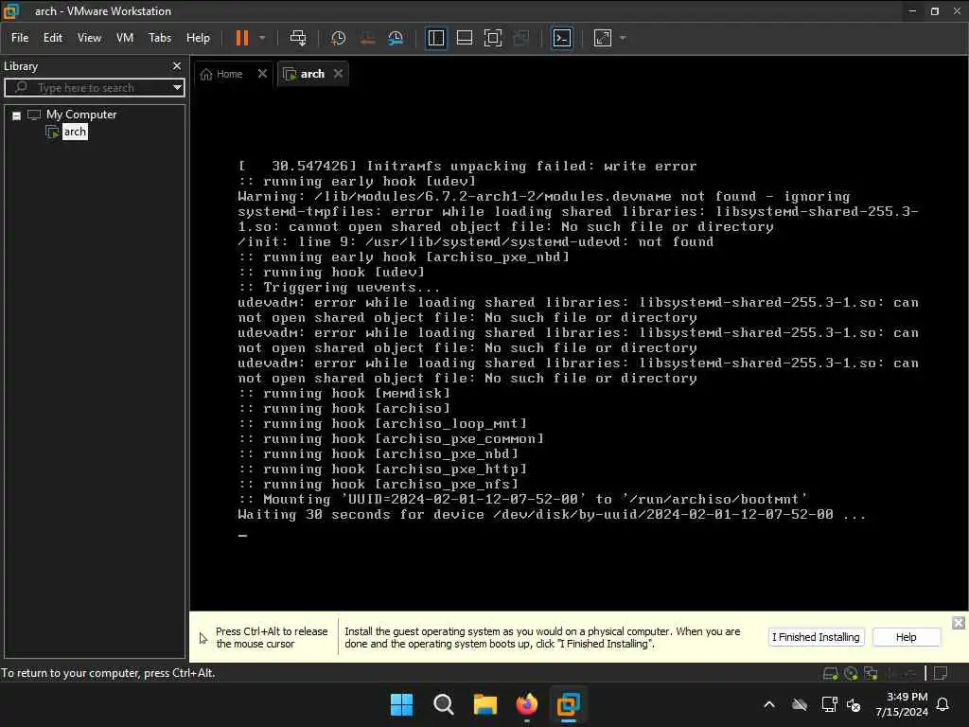Open the power options dropdown beside Pause
The width and height of the screenshot is (969, 727).
[262, 38]
